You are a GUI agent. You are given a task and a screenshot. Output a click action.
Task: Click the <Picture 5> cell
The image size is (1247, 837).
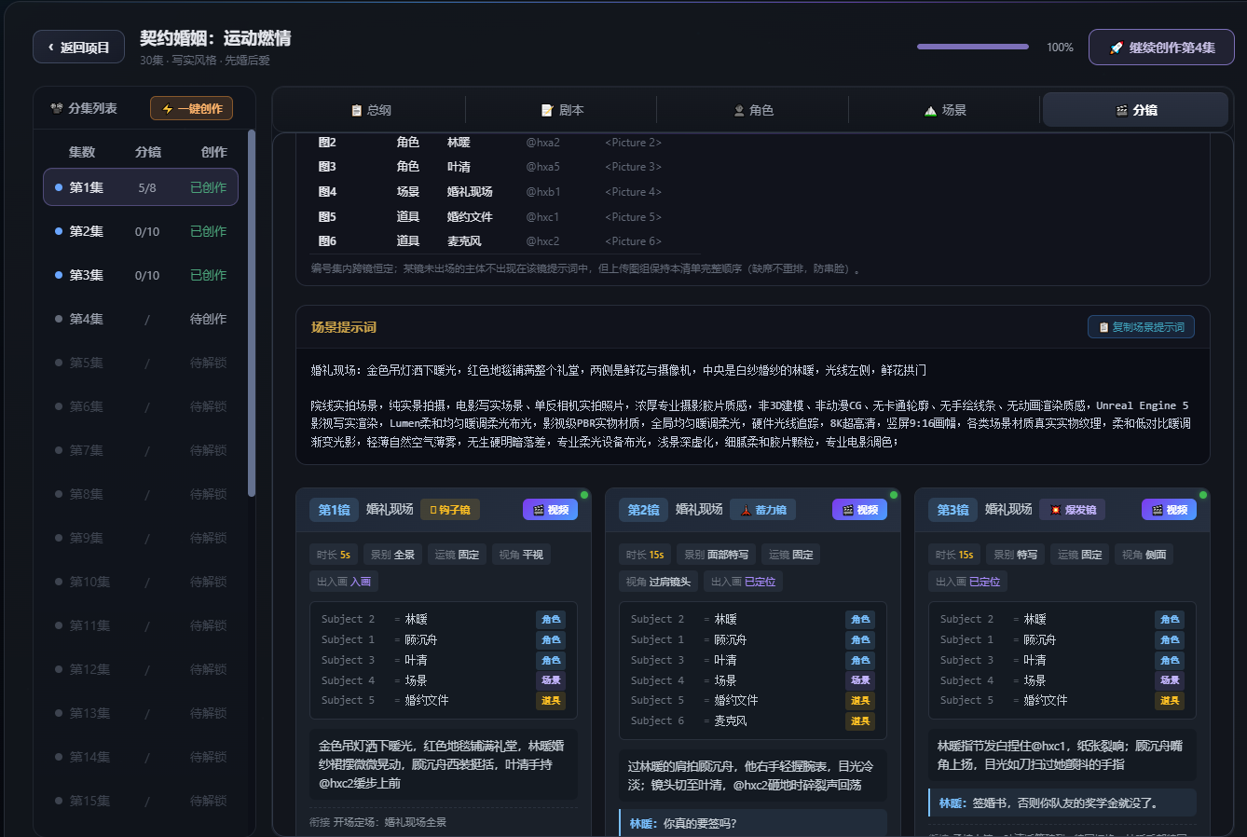click(x=633, y=217)
